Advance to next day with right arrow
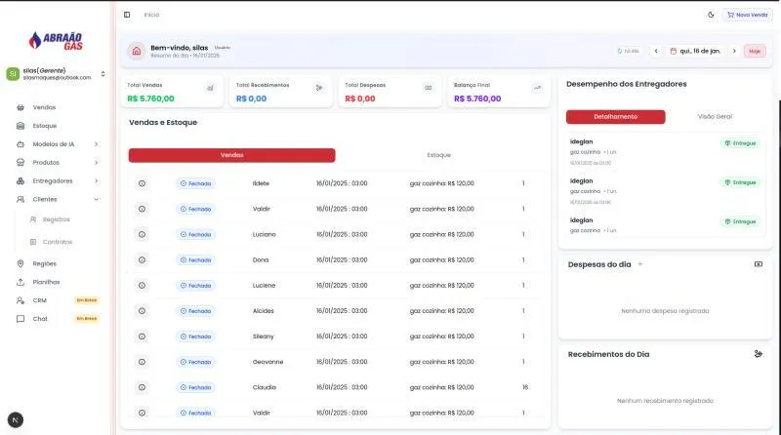 [733, 51]
